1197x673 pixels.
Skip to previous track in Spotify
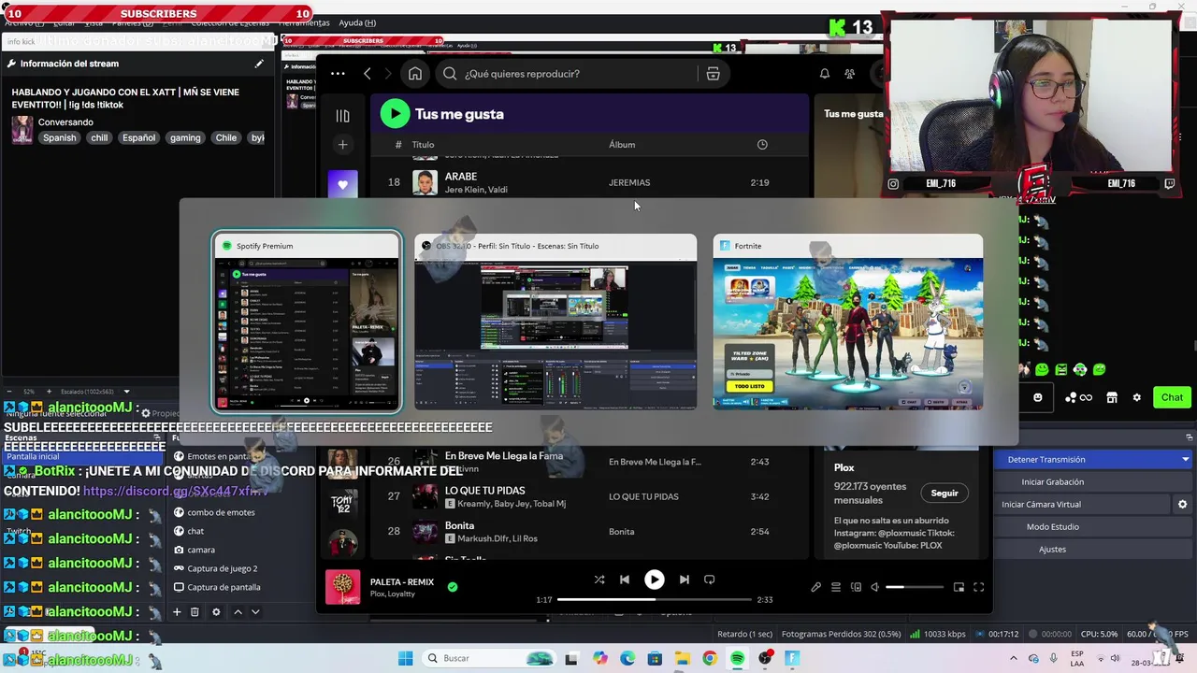(x=625, y=580)
